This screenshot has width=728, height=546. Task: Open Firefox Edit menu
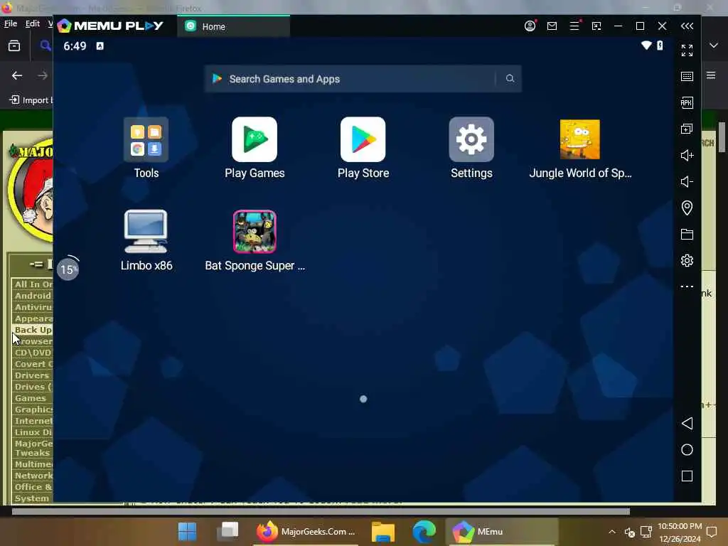(33, 23)
